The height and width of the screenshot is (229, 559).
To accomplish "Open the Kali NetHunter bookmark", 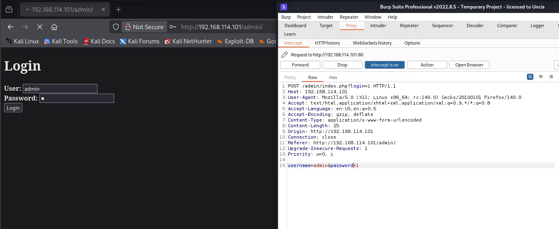I will (188, 41).
